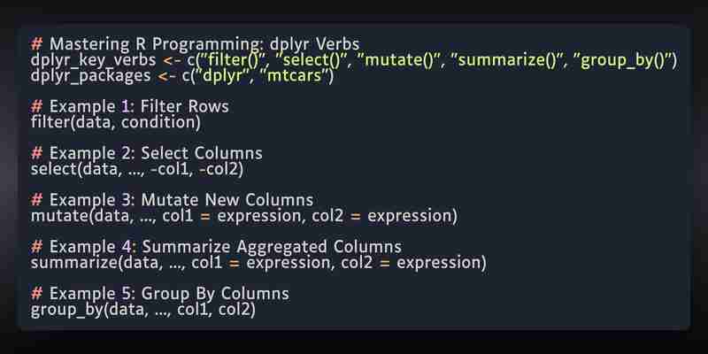Click the 'Example 1: Filter Rows' comment
708x354 pixels.
(x=130, y=107)
